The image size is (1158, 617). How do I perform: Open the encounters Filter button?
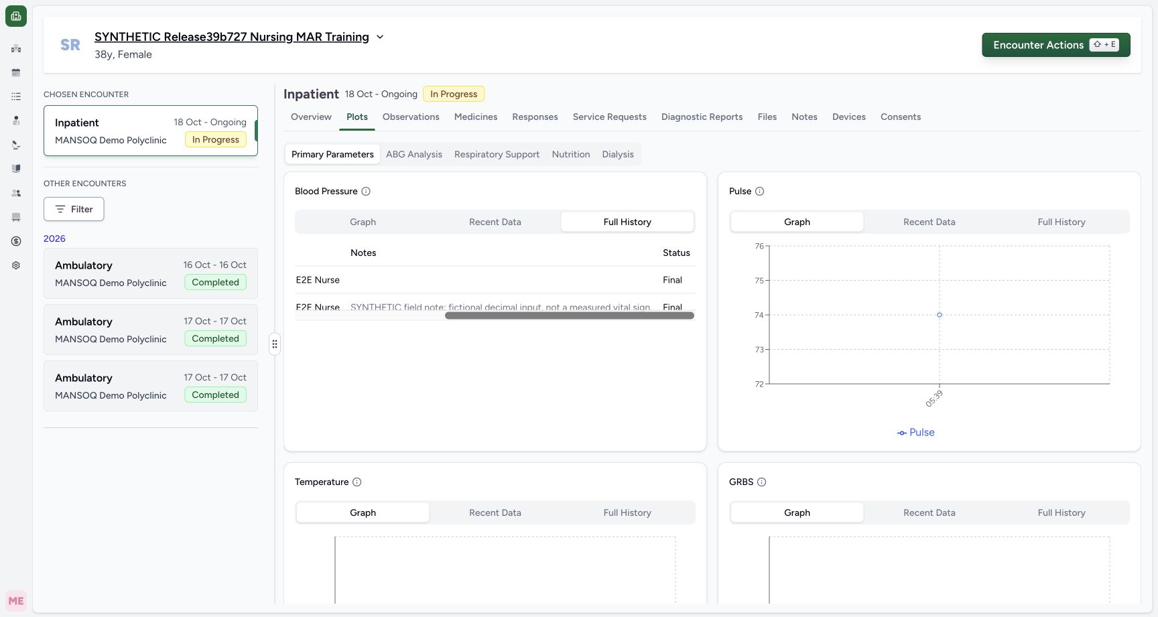coord(74,209)
